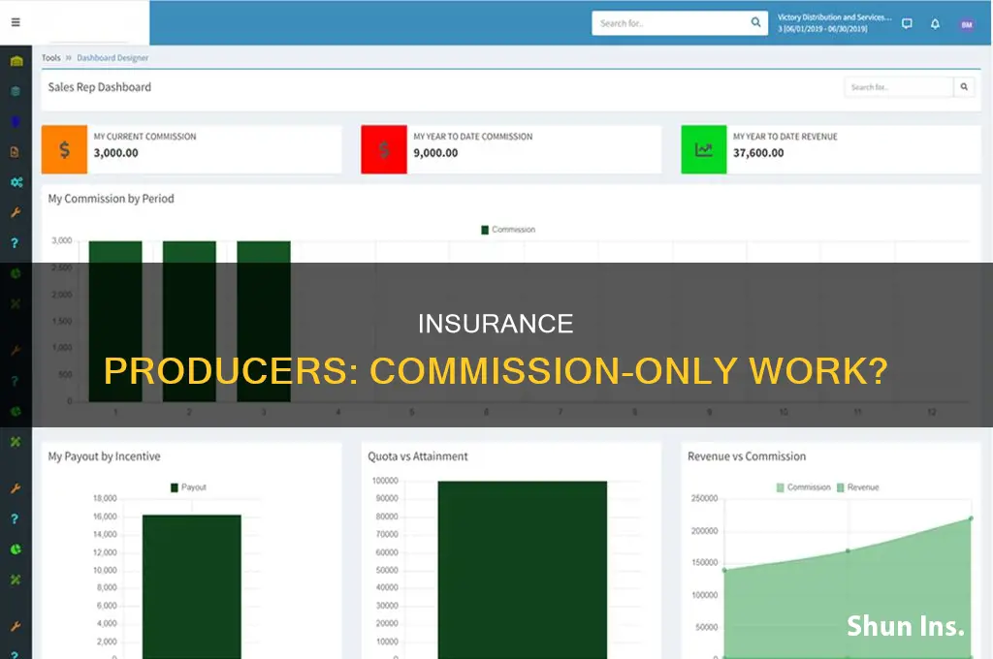Click the Revenue vs Commission heading
This screenshot has height=659, width=993.
click(747, 456)
